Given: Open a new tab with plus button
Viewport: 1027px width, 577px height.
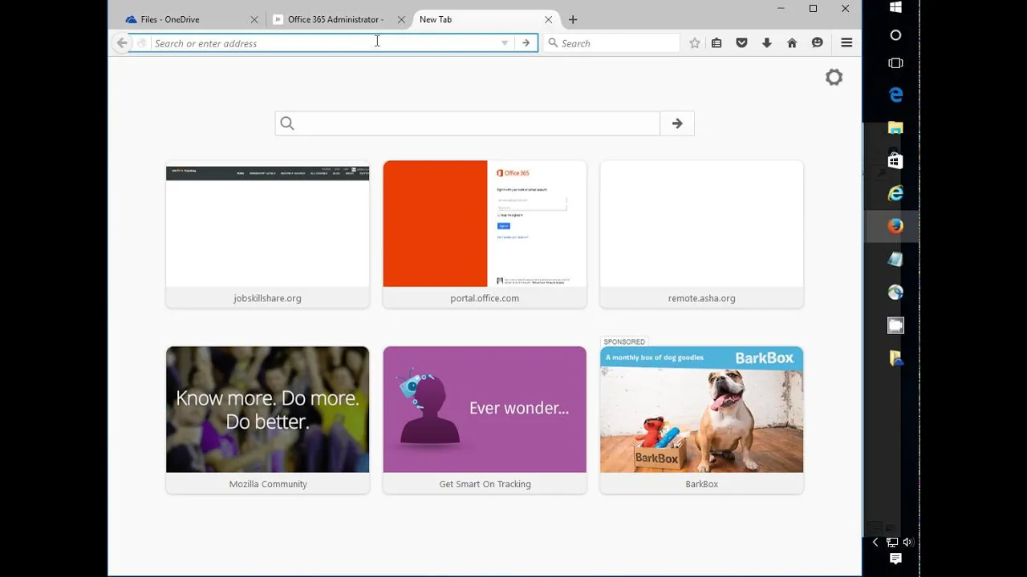Looking at the screenshot, I should tap(572, 19).
